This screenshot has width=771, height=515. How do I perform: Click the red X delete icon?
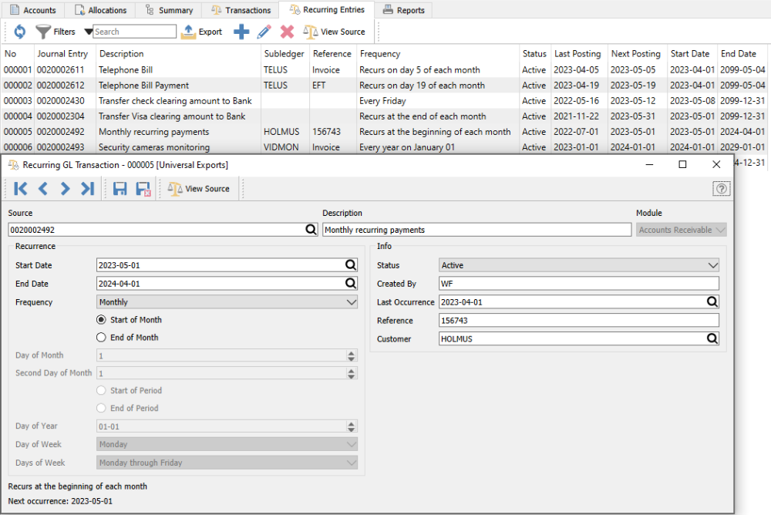(287, 32)
